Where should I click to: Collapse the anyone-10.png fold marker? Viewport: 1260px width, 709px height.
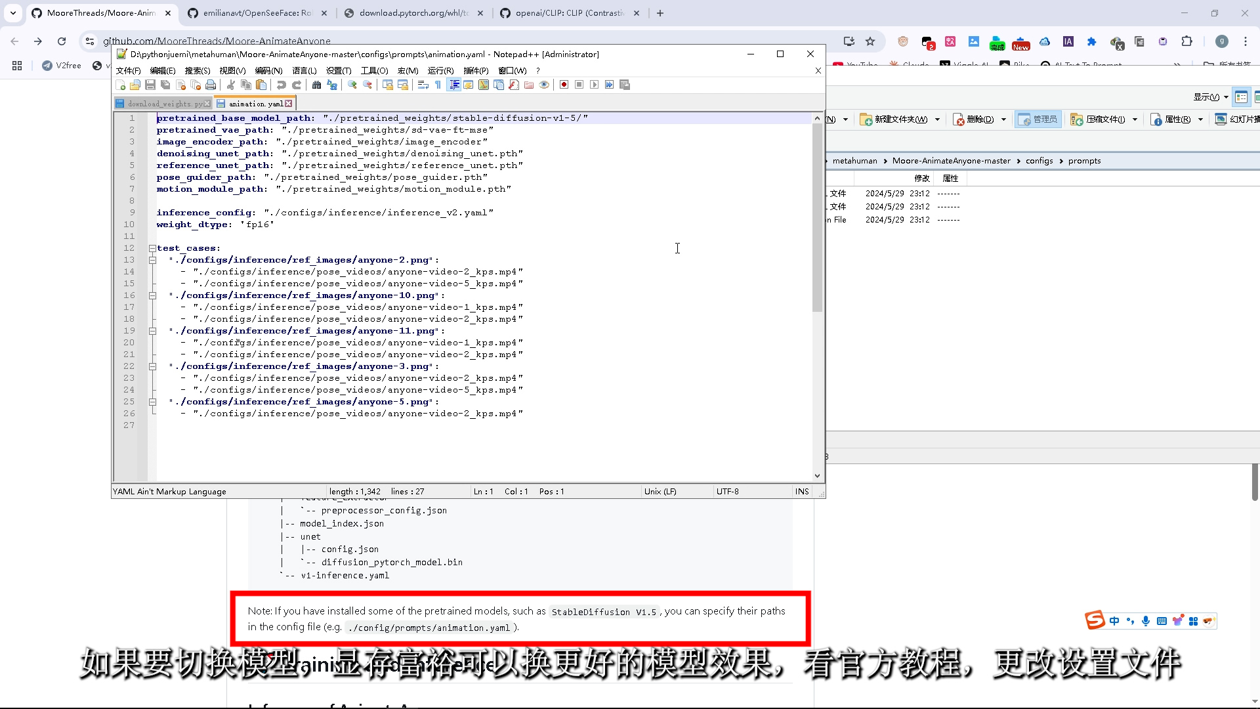tap(152, 295)
